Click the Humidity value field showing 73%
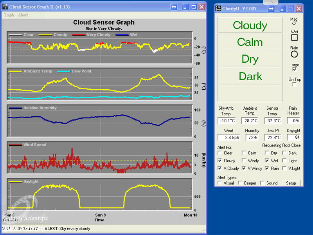 coord(252,137)
